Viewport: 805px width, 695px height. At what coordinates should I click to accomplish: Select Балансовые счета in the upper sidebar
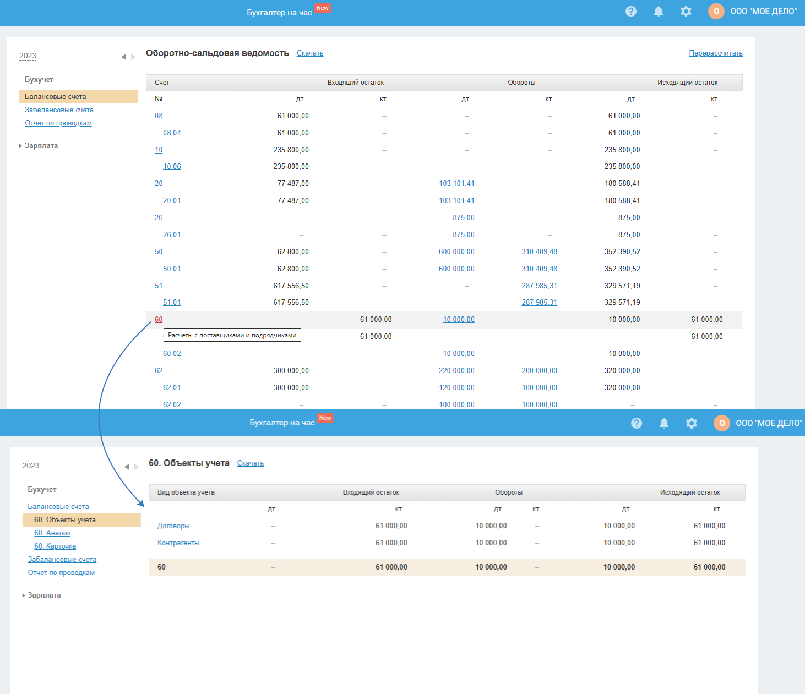pos(78,97)
